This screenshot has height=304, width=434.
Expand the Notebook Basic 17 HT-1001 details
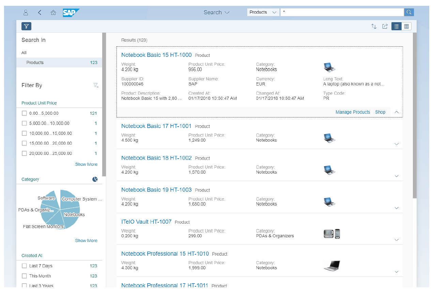(397, 144)
